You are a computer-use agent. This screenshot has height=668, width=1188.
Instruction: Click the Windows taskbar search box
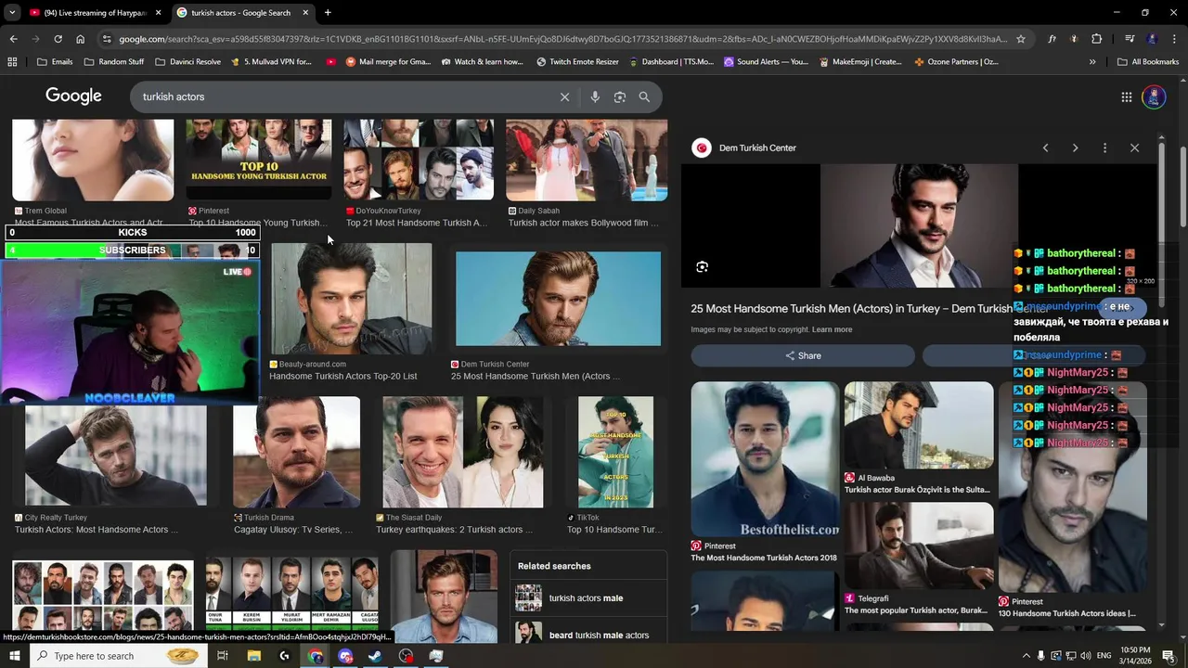(119, 656)
